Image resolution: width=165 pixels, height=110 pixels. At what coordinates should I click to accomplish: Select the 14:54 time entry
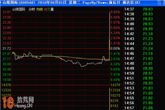pos(129,93)
